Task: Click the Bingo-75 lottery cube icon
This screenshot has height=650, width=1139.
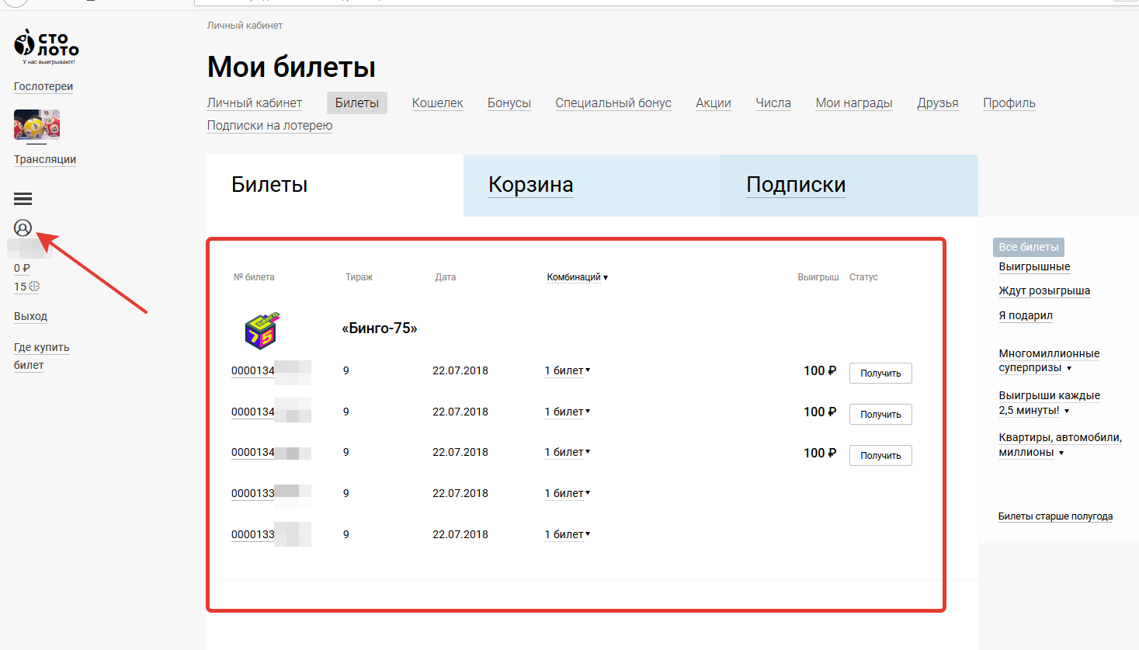Action: click(262, 331)
